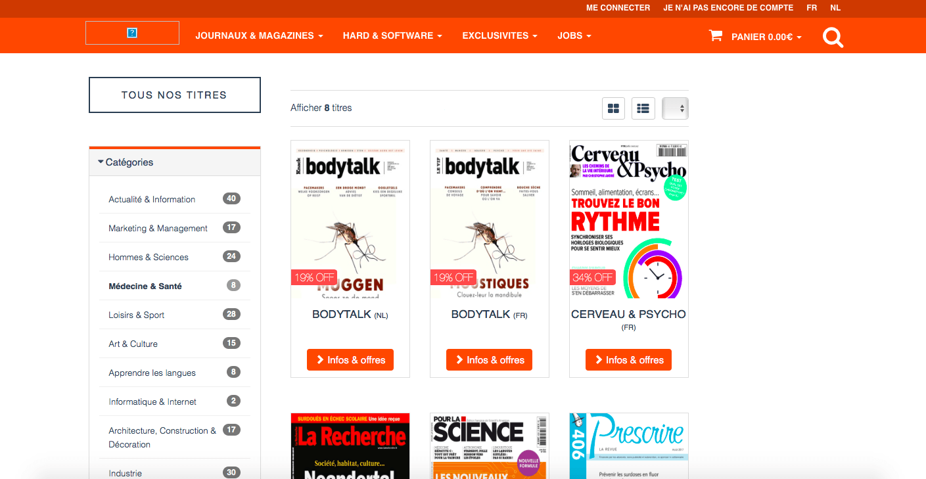Click the count badge next to Loisirs & Sport

[x=231, y=314]
